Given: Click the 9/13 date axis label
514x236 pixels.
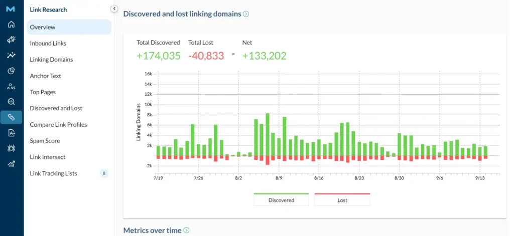Looking at the screenshot, I should click(480, 178).
